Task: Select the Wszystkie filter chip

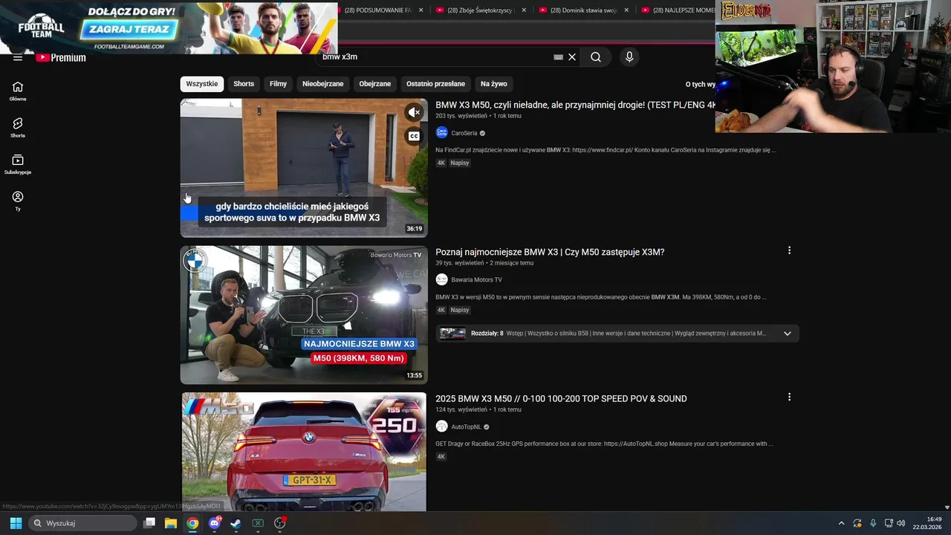Action: click(x=202, y=84)
